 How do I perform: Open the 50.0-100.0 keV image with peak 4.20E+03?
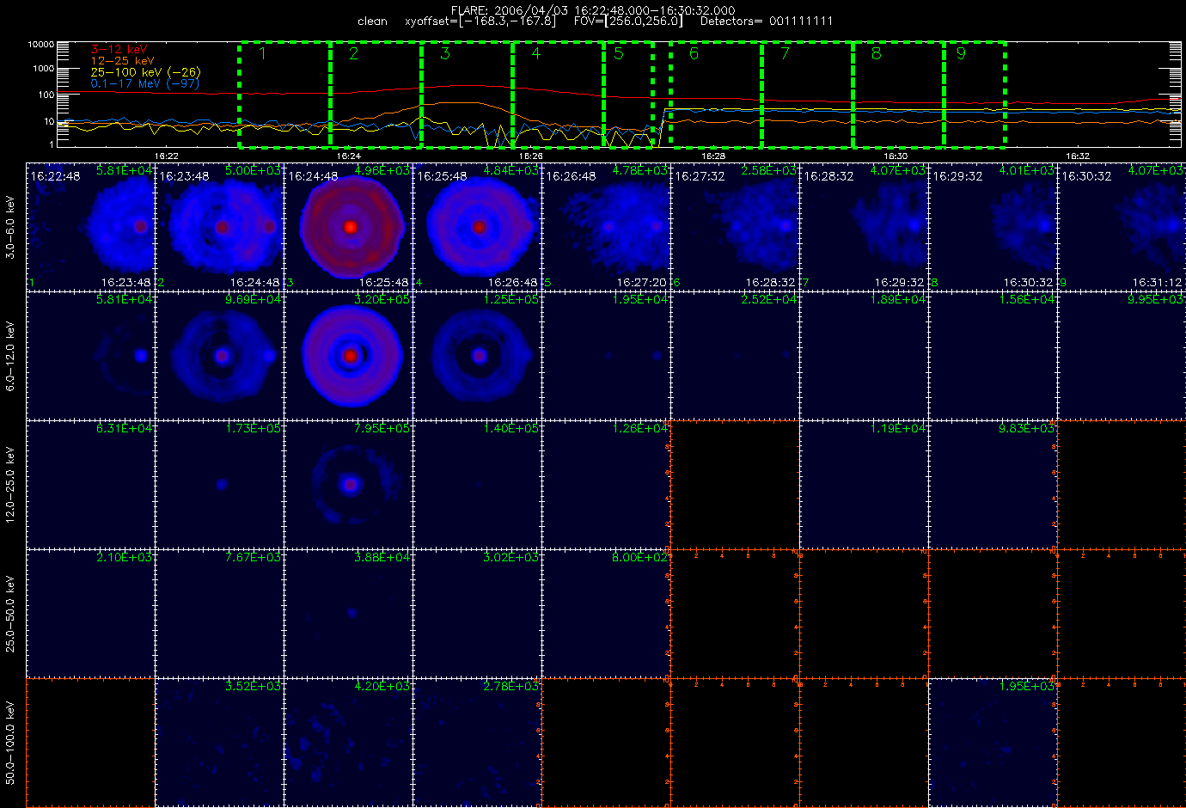point(349,743)
